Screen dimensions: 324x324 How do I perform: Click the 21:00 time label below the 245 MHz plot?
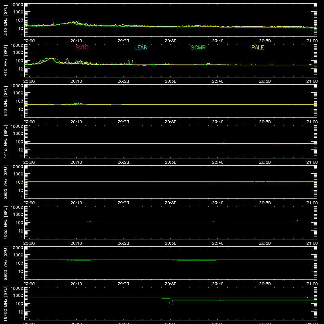pos(312,41)
